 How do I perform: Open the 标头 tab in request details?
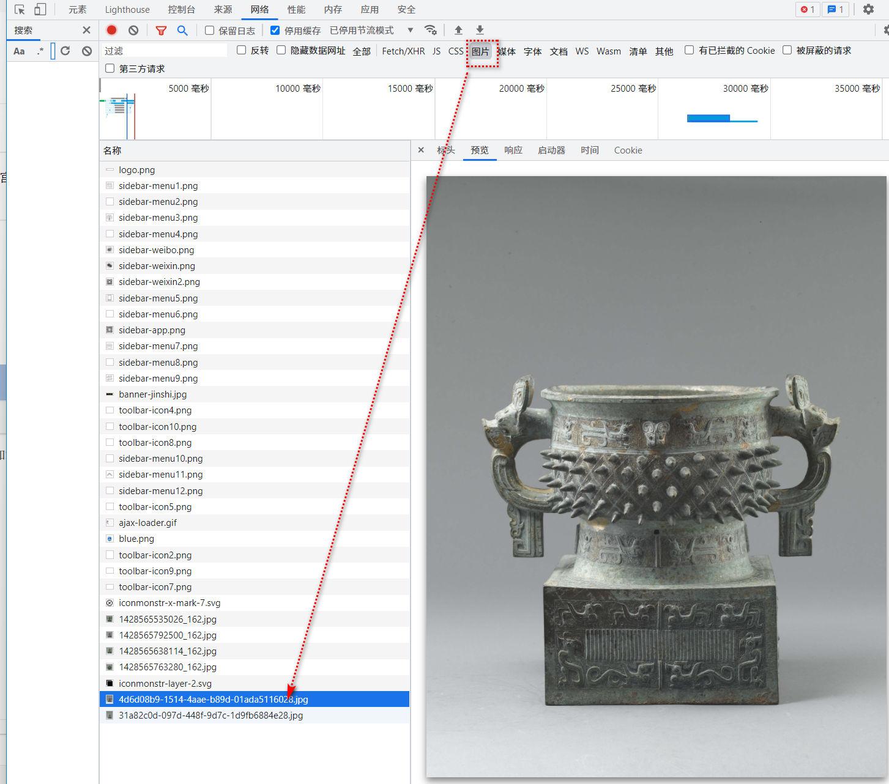tap(445, 150)
